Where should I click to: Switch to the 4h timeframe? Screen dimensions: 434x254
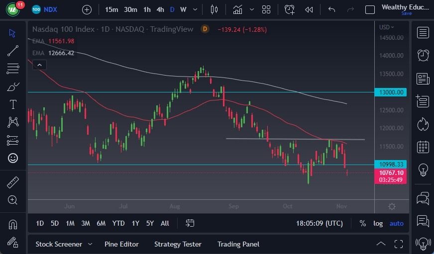coord(160,10)
